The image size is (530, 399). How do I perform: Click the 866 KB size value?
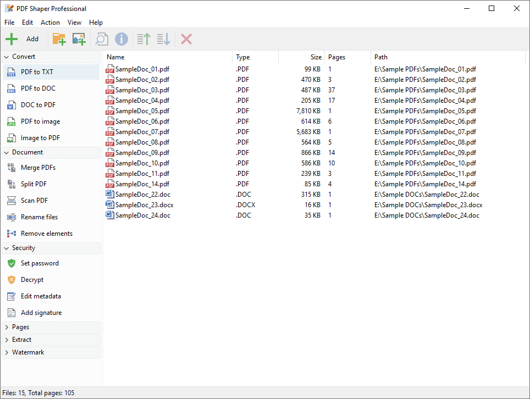point(311,153)
